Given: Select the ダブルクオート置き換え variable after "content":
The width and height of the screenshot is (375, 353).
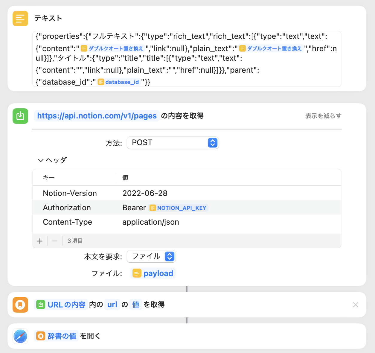Looking at the screenshot, I should 112,48.
